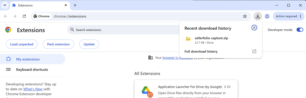Image resolution: width=306 pixels, height=98 pixels.
Task: Bookmark this page with star icon
Action: pyautogui.click(x=245, y=16)
